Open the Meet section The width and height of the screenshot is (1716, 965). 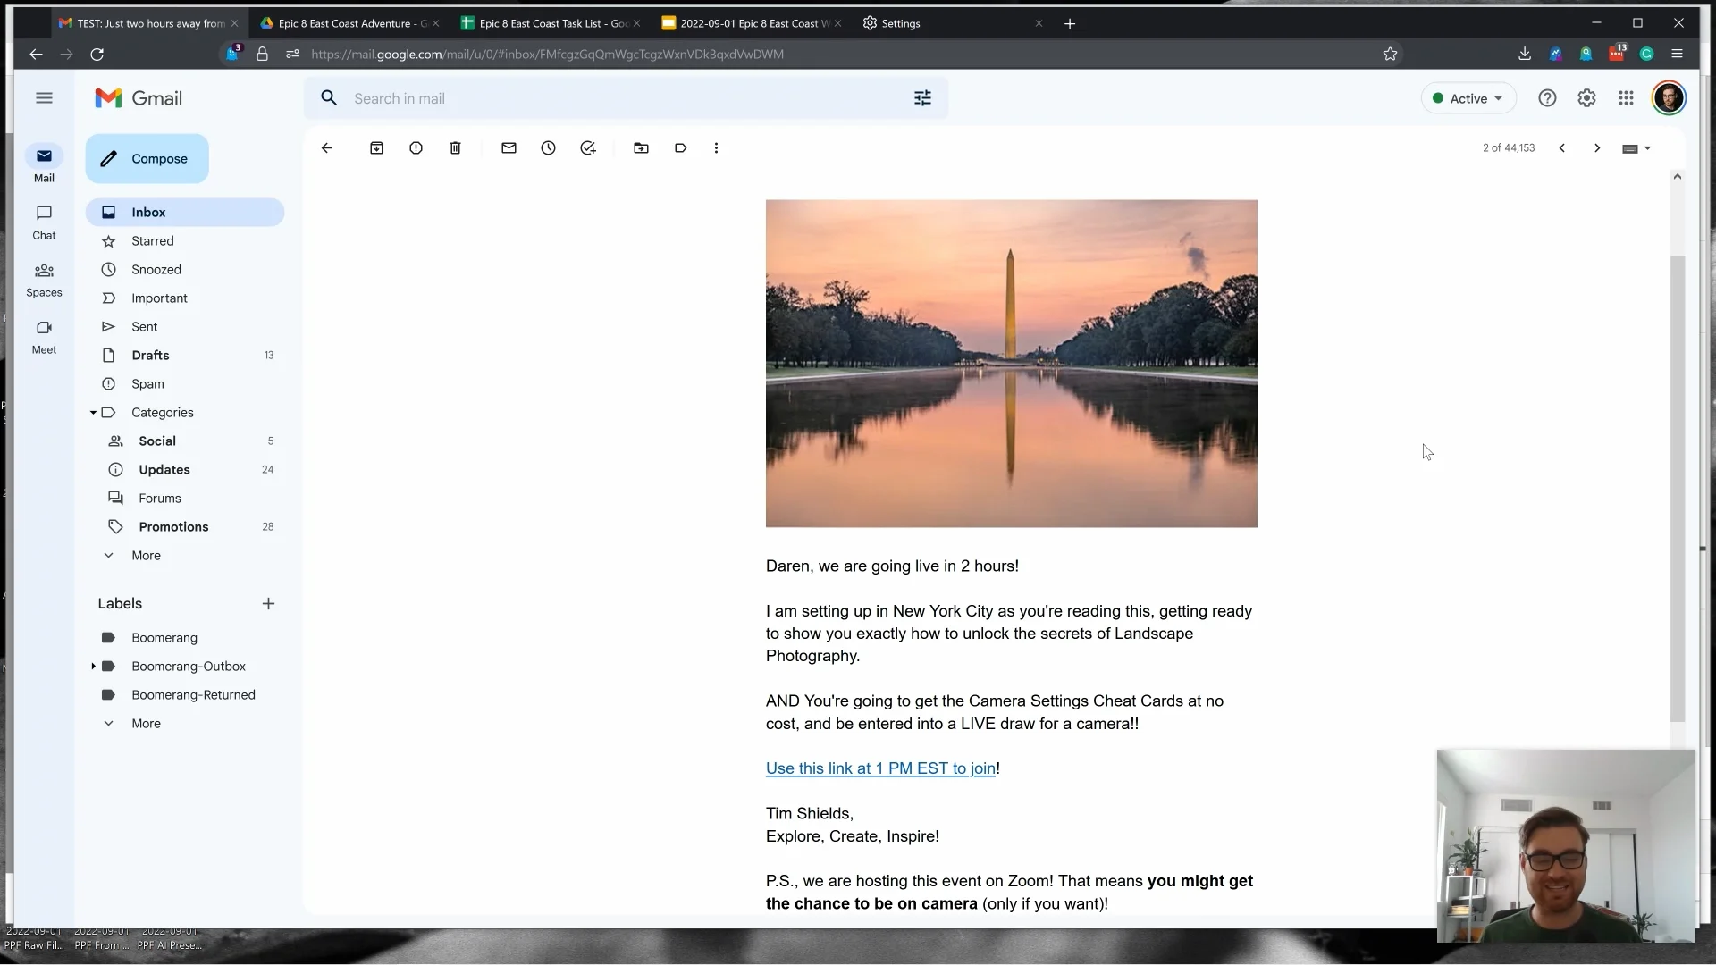pos(44,336)
